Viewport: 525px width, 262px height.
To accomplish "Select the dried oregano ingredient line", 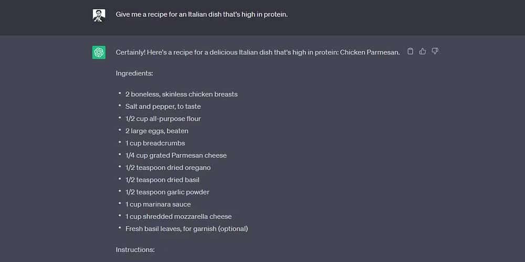I will (x=167, y=168).
